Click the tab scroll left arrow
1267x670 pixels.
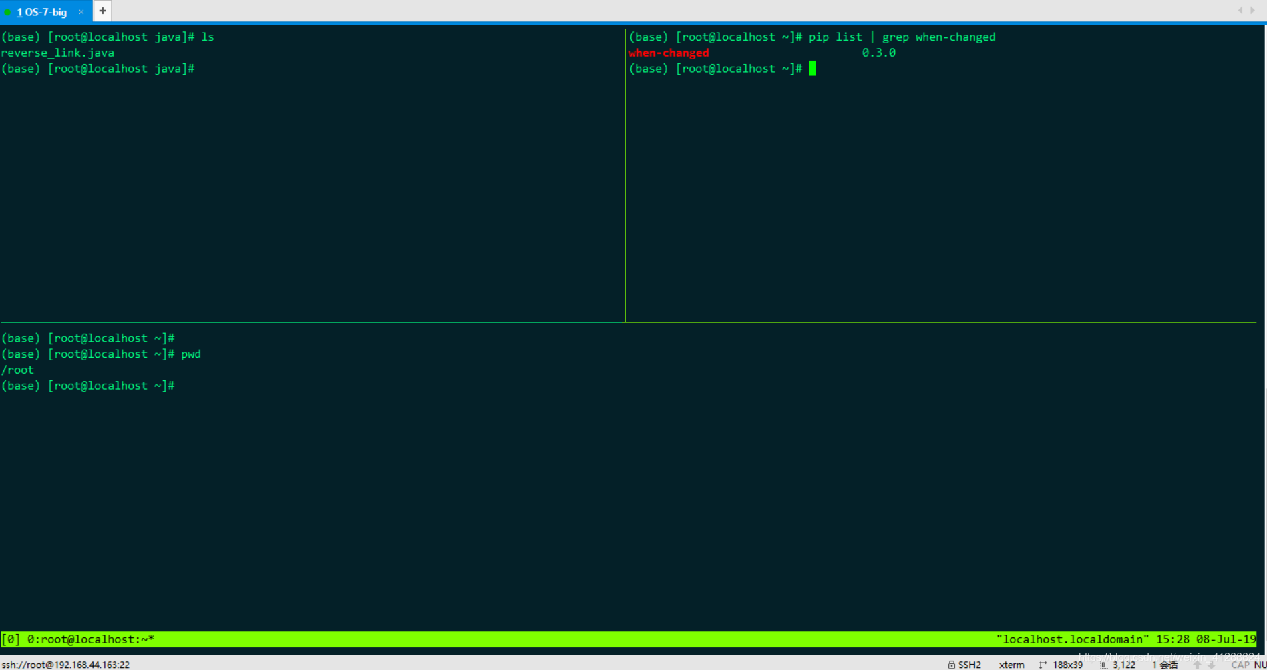click(1240, 10)
